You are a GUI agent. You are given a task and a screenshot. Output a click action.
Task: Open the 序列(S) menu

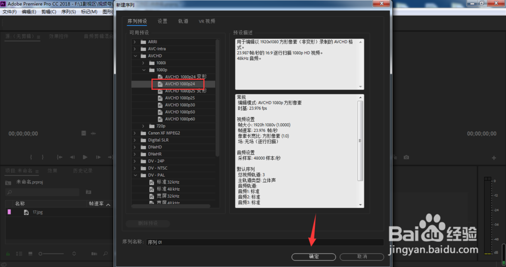[68, 12]
